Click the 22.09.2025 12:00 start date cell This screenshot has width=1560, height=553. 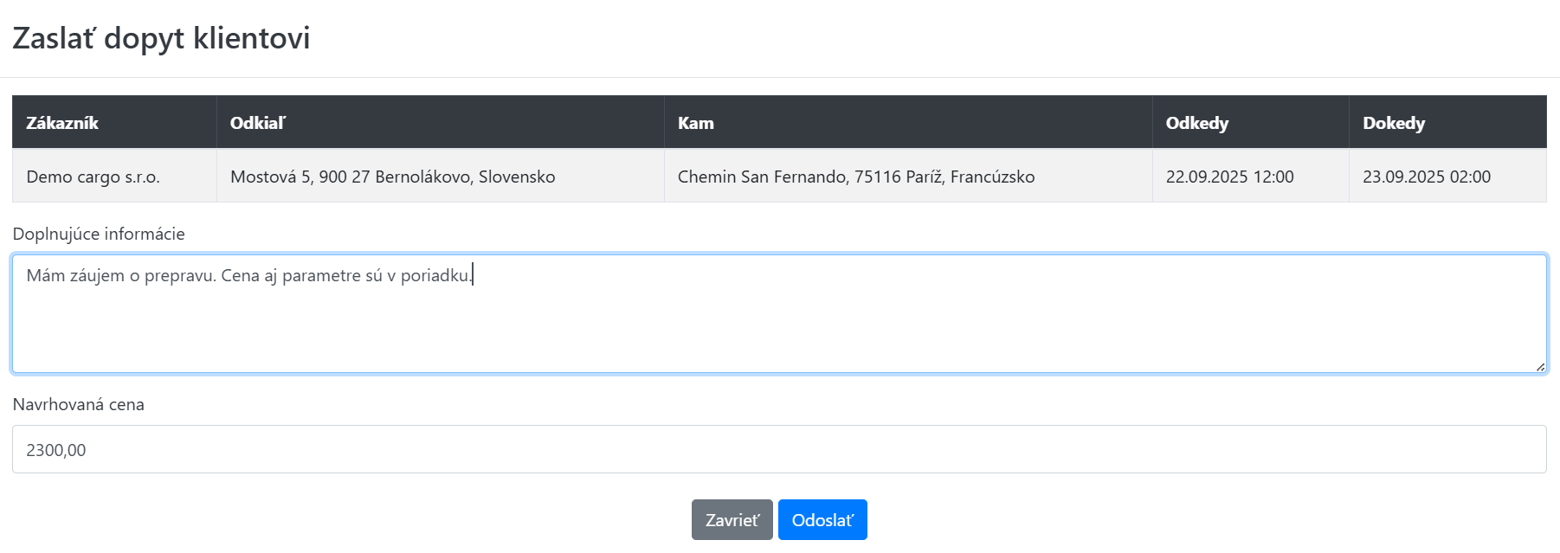1229,177
